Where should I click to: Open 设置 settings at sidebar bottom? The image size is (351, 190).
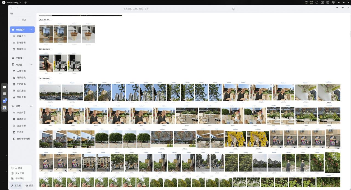pos(29,186)
